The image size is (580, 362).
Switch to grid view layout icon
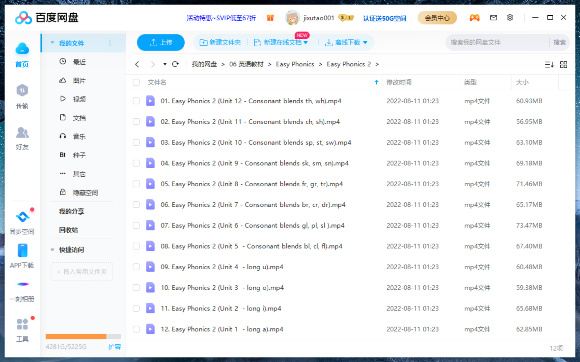coord(563,65)
